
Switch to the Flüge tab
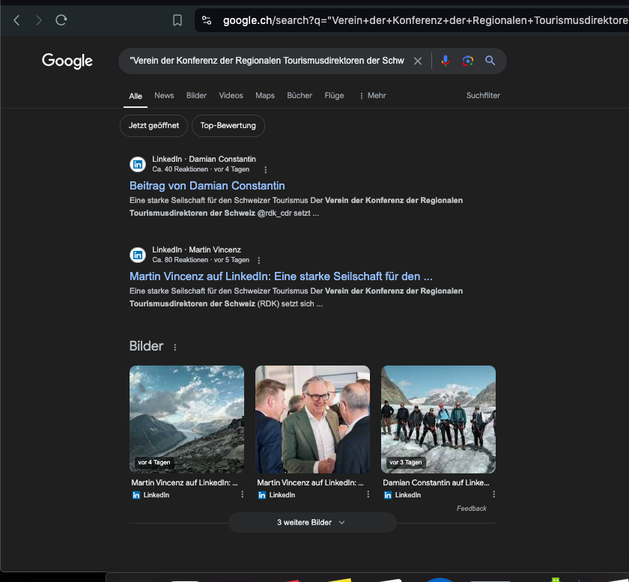tap(334, 96)
